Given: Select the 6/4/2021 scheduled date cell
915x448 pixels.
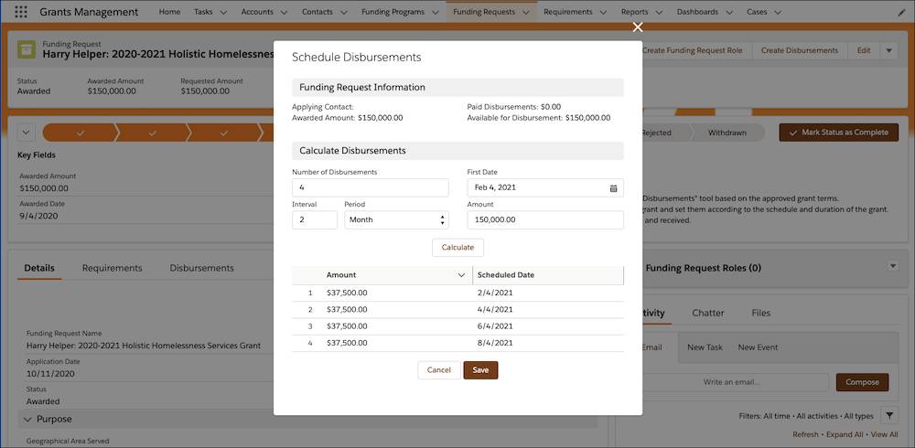Looking at the screenshot, I should [548, 326].
